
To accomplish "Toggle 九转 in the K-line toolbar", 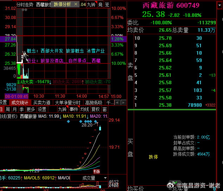I will tap(63, 109).
